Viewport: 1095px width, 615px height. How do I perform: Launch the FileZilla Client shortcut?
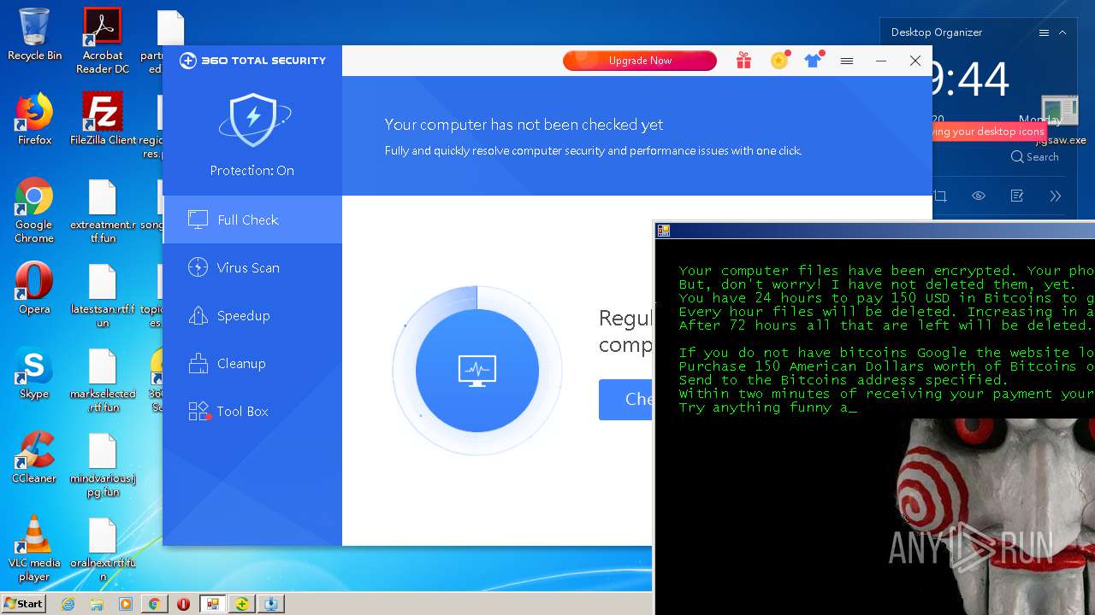tap(103, 119)
